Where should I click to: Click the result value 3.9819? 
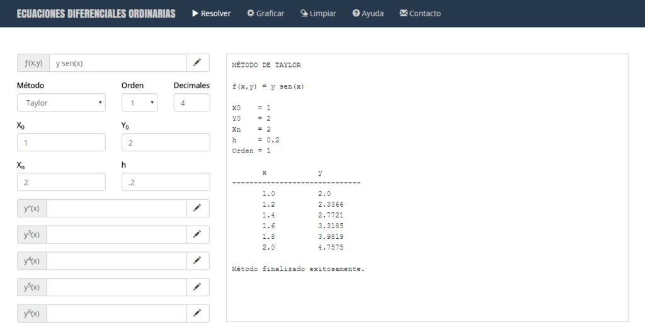point(331,237)
